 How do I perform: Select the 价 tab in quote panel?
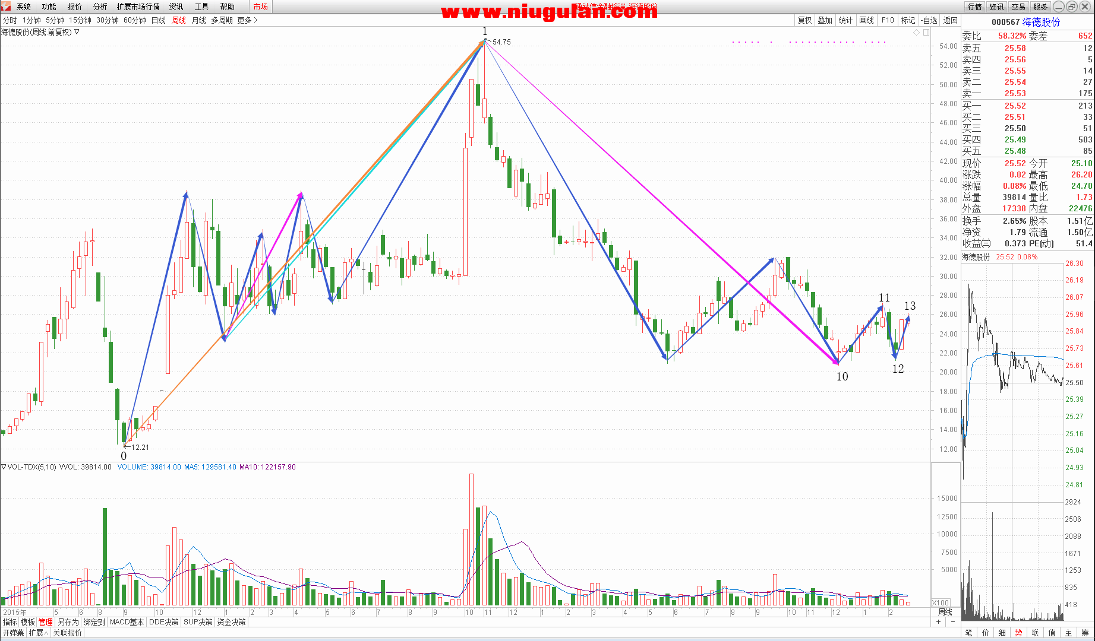click(x=985, y=633)
